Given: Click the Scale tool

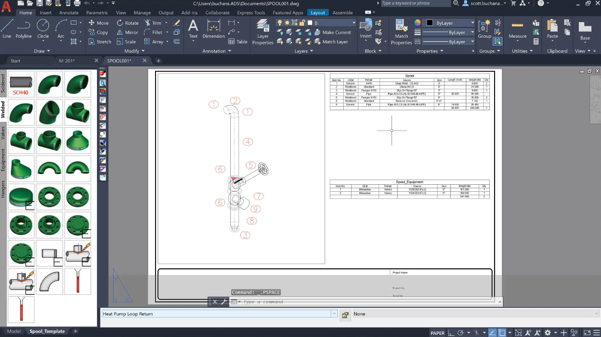Looking at the screenshot, I should [126, 42].
